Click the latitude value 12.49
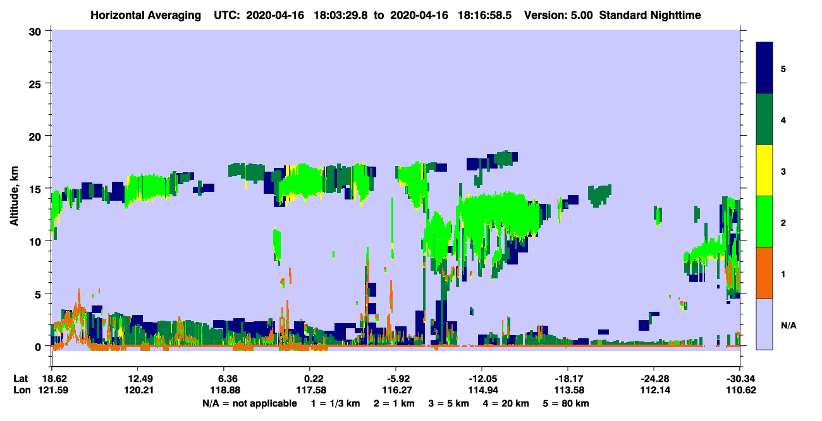Image resolution: width=822 pixels, height=421 pixels. pos(137,379)
